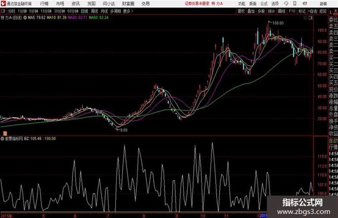Screen dimensions: 338x218
Task: Click the 9.88 low price marker
Action: tap(124, 130)
